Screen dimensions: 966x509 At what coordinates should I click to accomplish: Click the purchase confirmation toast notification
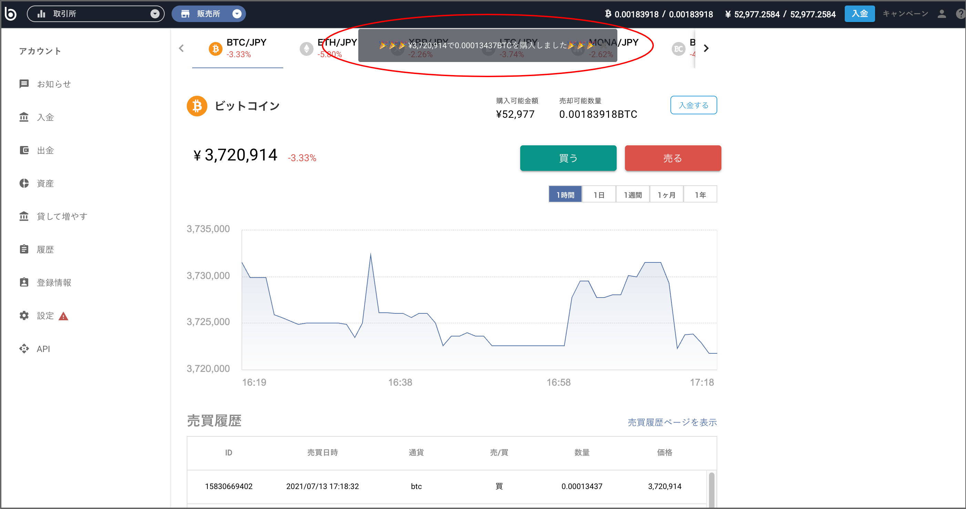tap(487, 45)
